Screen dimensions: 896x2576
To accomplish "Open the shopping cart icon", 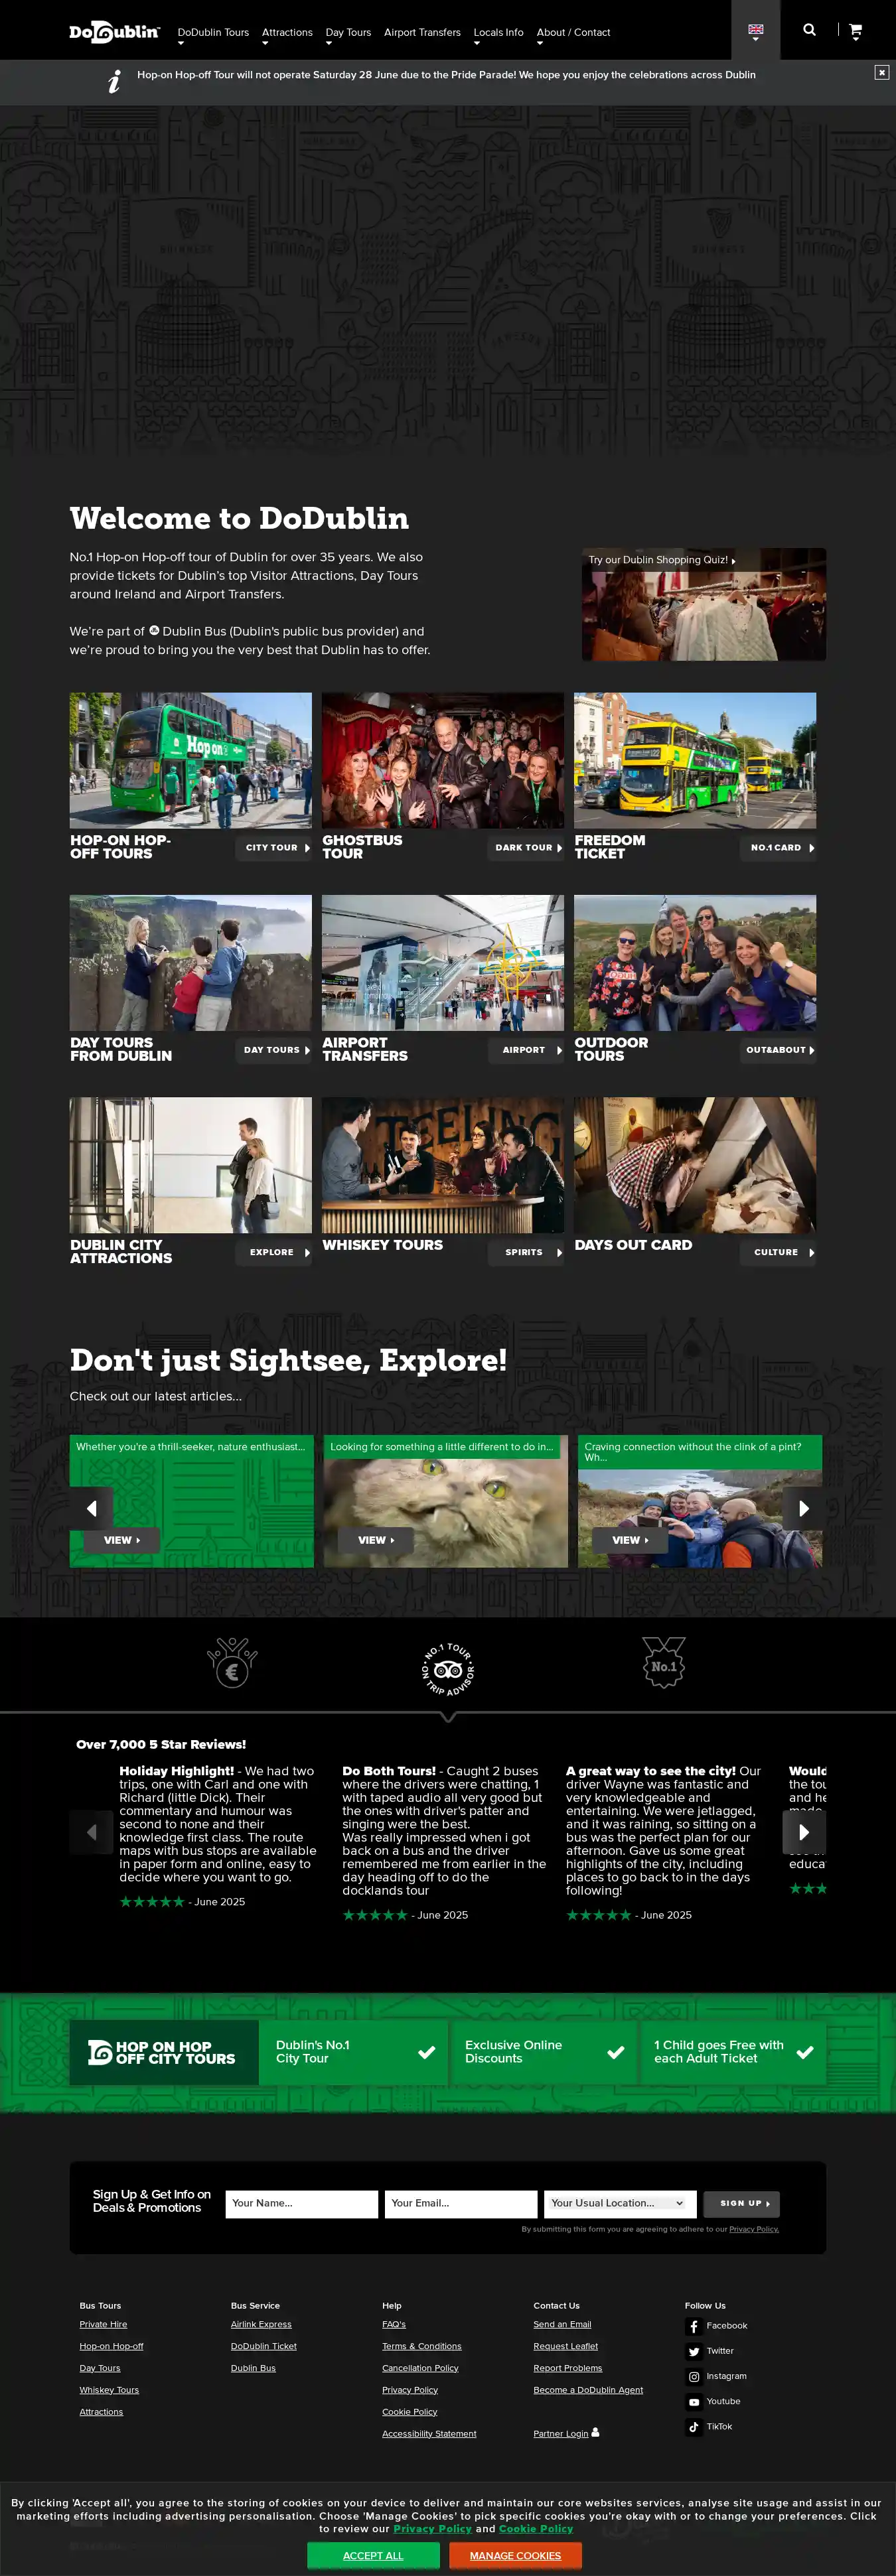I will [x=855, y=31].
